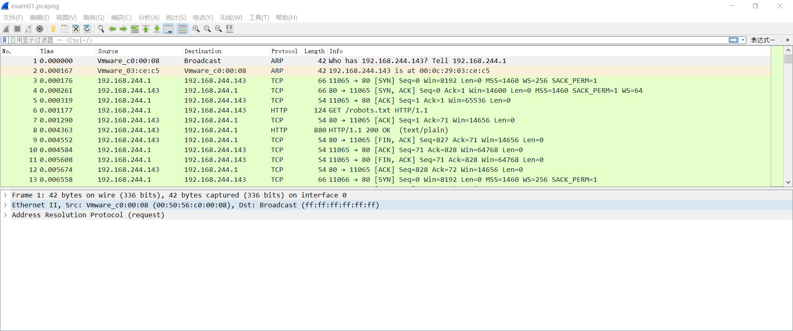The image size is (793, 331).
Task: Open the filter history dropdown arrow
Action: pyautogui.click(x=743, y=40)
